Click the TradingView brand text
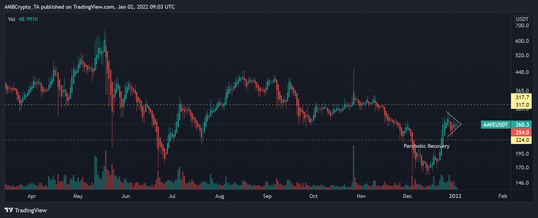 click(31, 210)
